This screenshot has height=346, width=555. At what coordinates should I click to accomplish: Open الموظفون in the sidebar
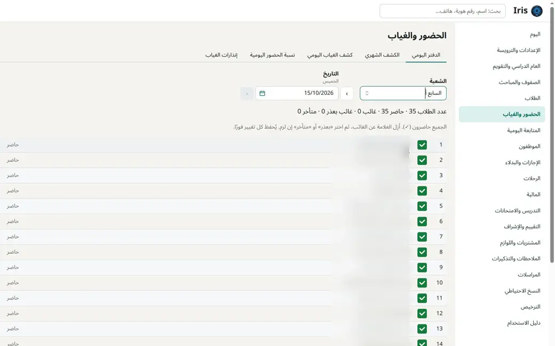502,146
